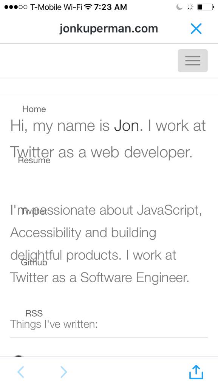
Task: Tap the name Jon in the intro sentence
Action: 127,125
